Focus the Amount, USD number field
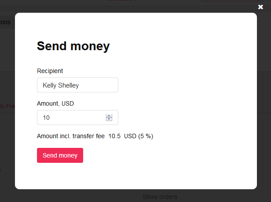271x202 pixels. (x=70, y=118)
